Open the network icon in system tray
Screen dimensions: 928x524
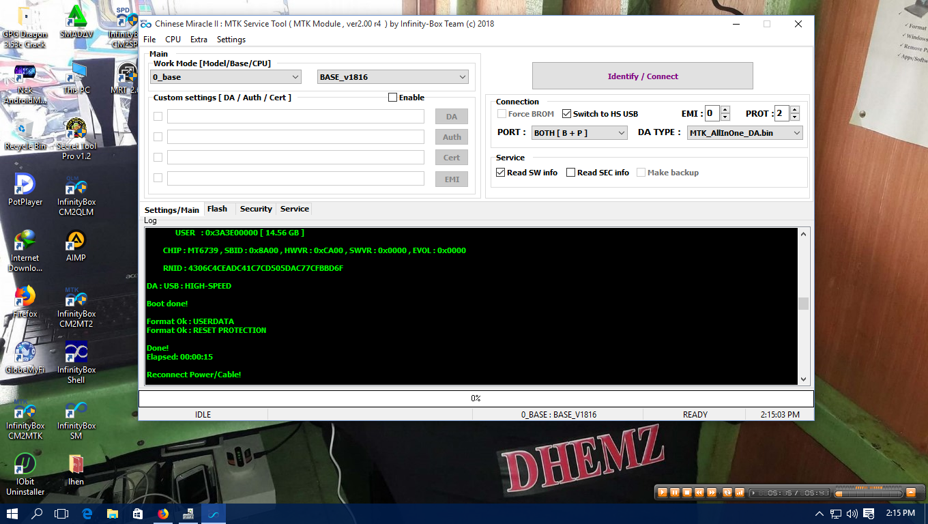(x=835, y=514)
